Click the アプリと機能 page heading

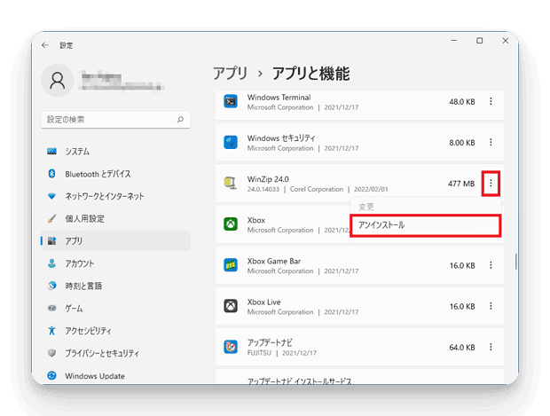tap(310, 74)
